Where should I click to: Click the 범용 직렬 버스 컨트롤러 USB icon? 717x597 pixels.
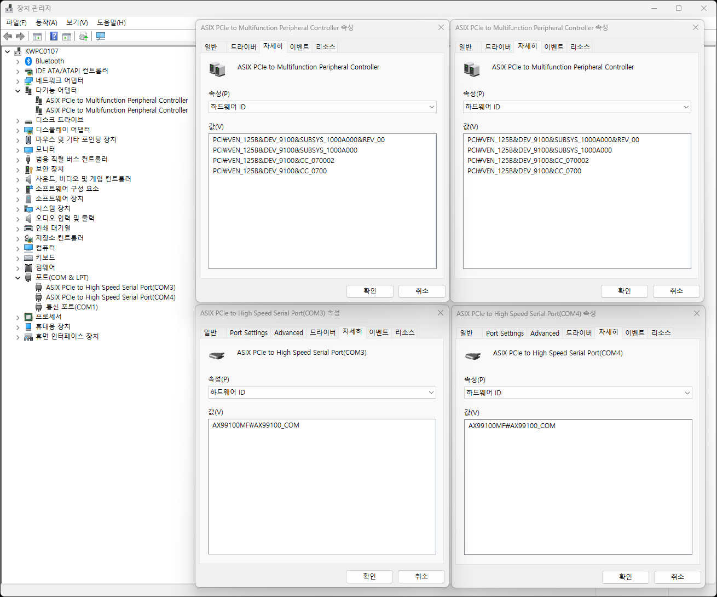tap(28, 160)
